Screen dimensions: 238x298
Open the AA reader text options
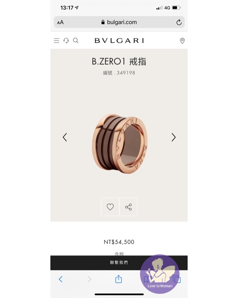click(60, 22)
